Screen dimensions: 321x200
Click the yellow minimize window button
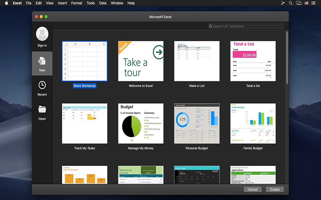point(41,17)
